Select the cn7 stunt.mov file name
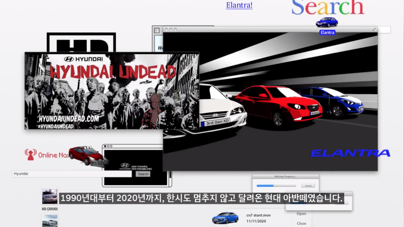This screenshot has width=404, height=227. [259, 215]
